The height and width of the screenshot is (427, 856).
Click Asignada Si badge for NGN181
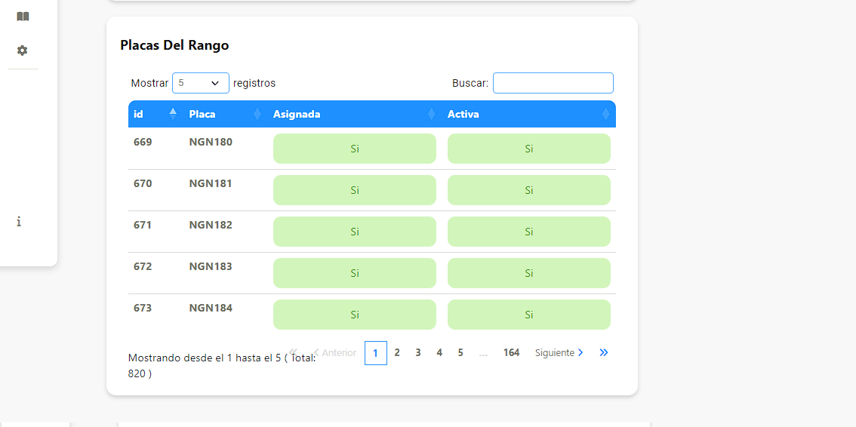coord(354,190)
